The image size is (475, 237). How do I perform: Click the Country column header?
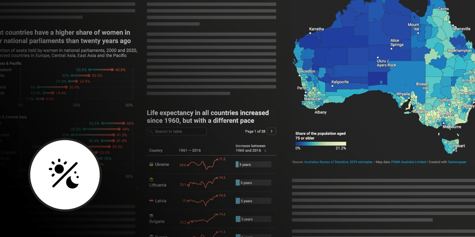(156, 150)
